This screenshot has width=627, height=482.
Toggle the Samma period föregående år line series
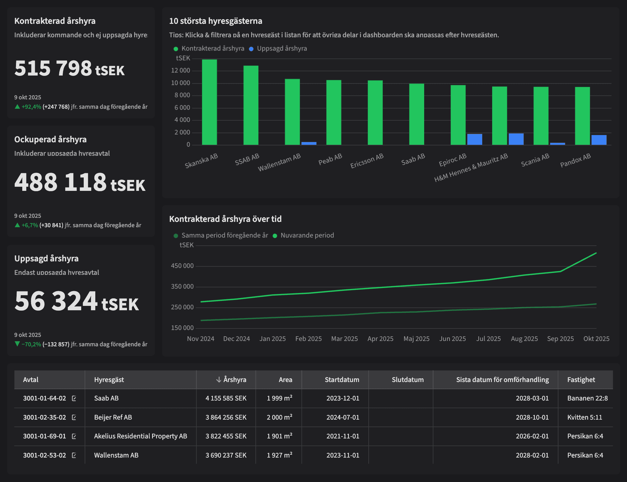pos(221,235)
